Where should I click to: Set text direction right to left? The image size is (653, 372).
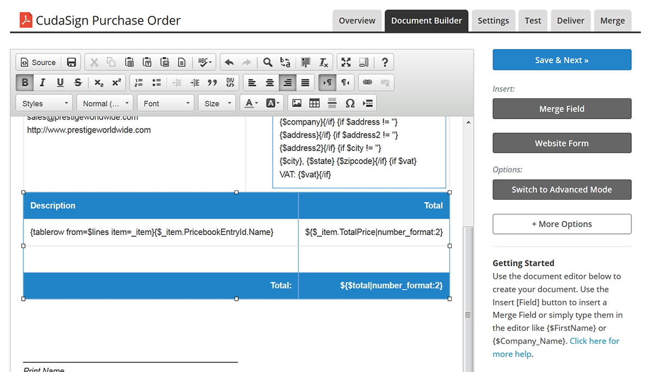click(345, 83)
